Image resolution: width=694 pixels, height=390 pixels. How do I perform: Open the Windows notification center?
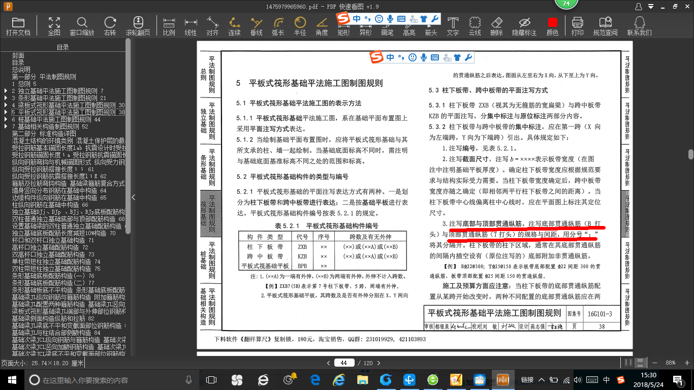678,380
